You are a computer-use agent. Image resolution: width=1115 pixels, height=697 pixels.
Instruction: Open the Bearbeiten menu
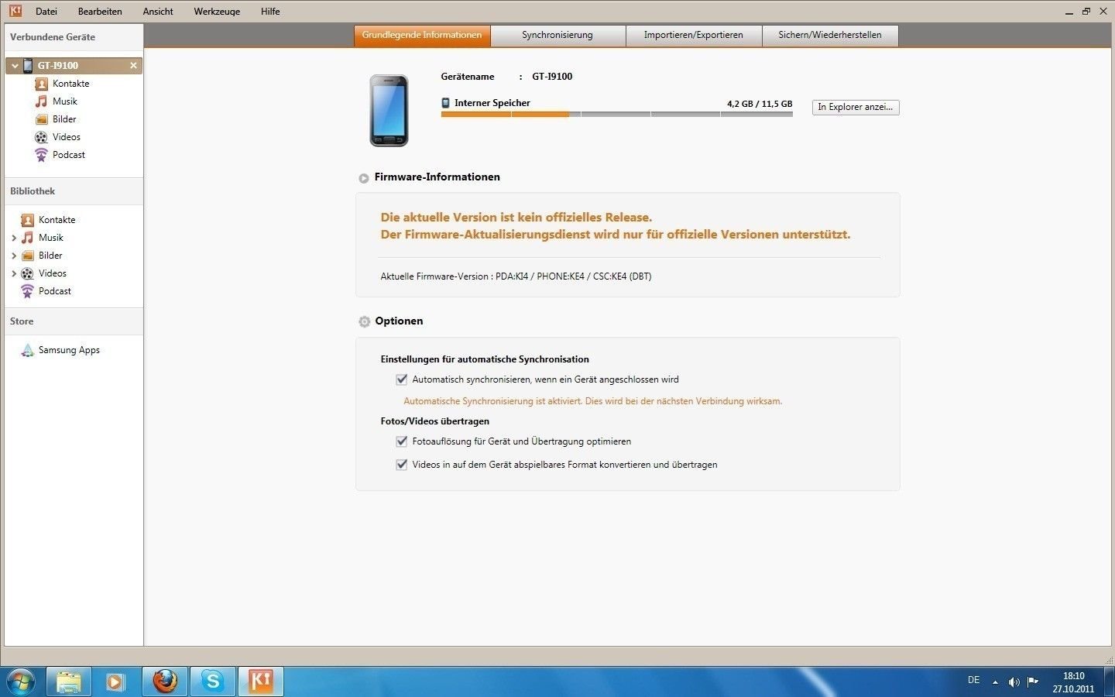pyautogui.click(x=100, y=12)
